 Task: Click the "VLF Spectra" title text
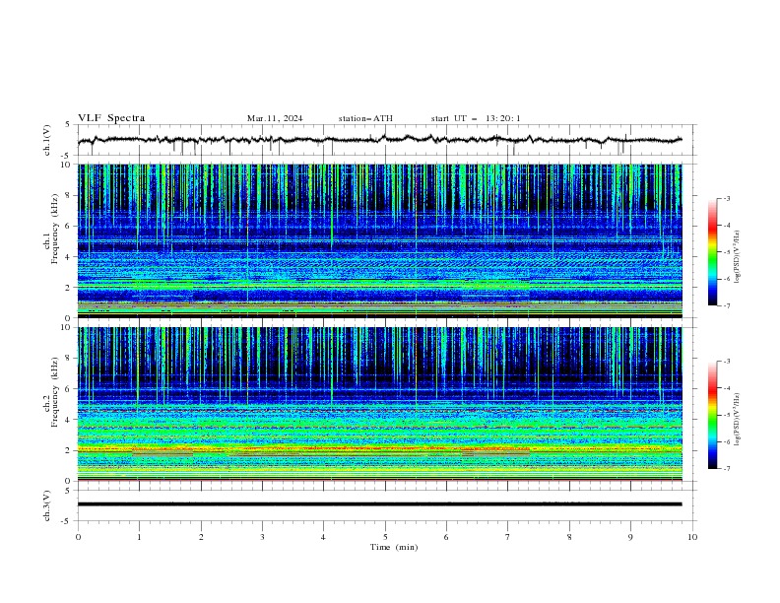pyautogui.click(x=111, y=118)
